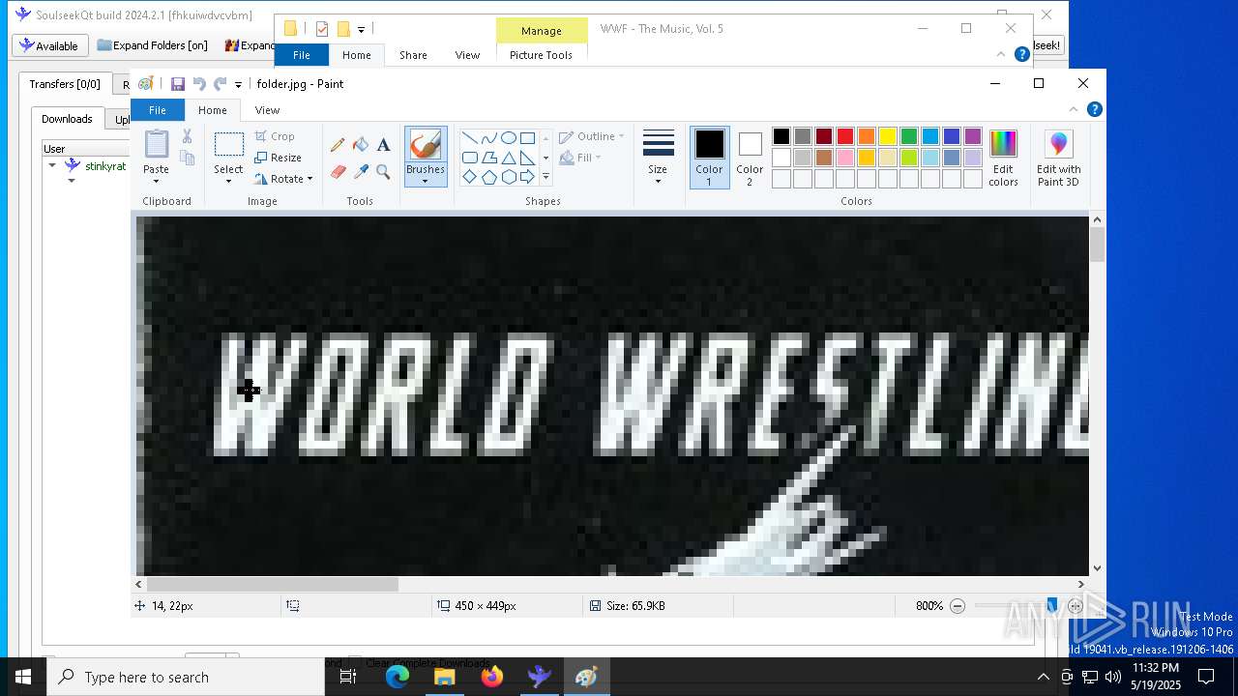Click the Type here to search box
1238x696 pixels.
click(x=186, y=677)
